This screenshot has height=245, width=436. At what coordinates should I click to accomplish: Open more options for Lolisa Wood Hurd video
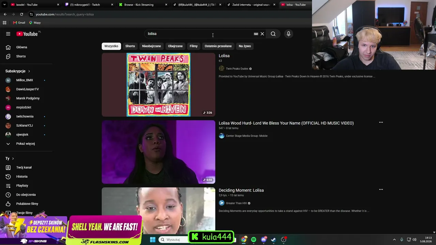coord(381,122)
